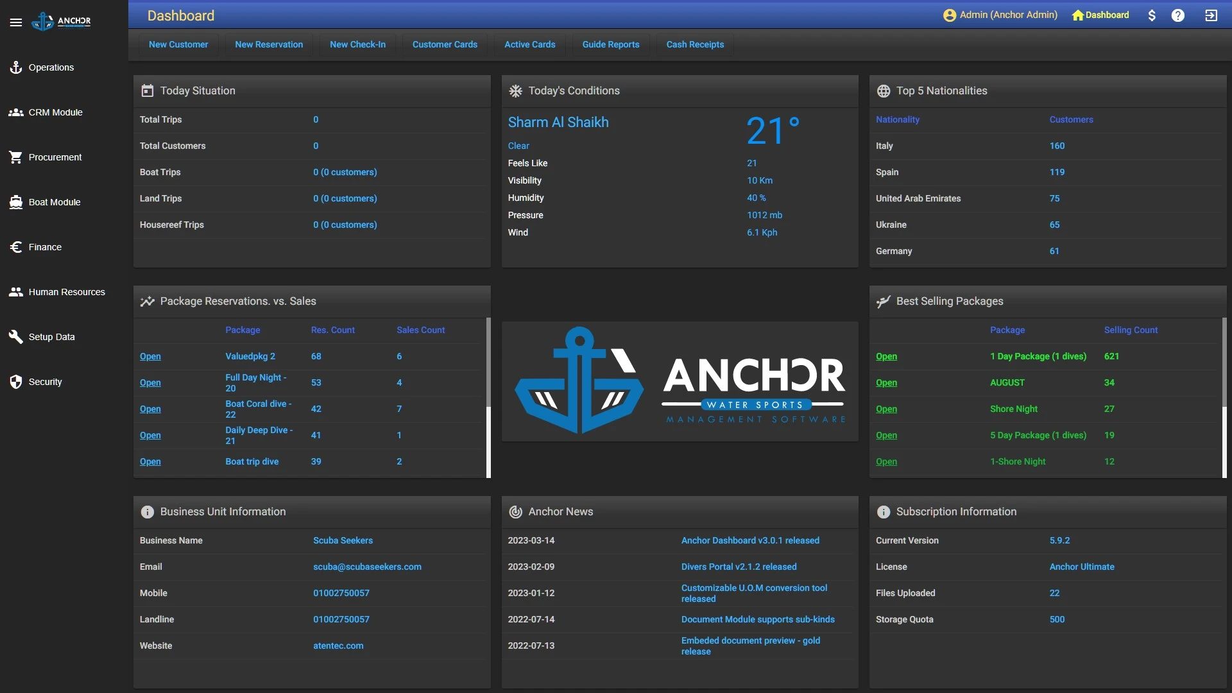This screenshot has width=1232, height=693.
Task: Open the New Customer quick action
Action: (x=178, y=45)
